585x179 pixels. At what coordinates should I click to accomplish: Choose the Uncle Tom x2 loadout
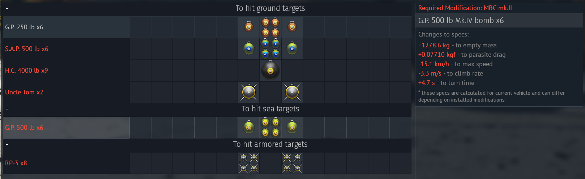[x=24, y=92]
